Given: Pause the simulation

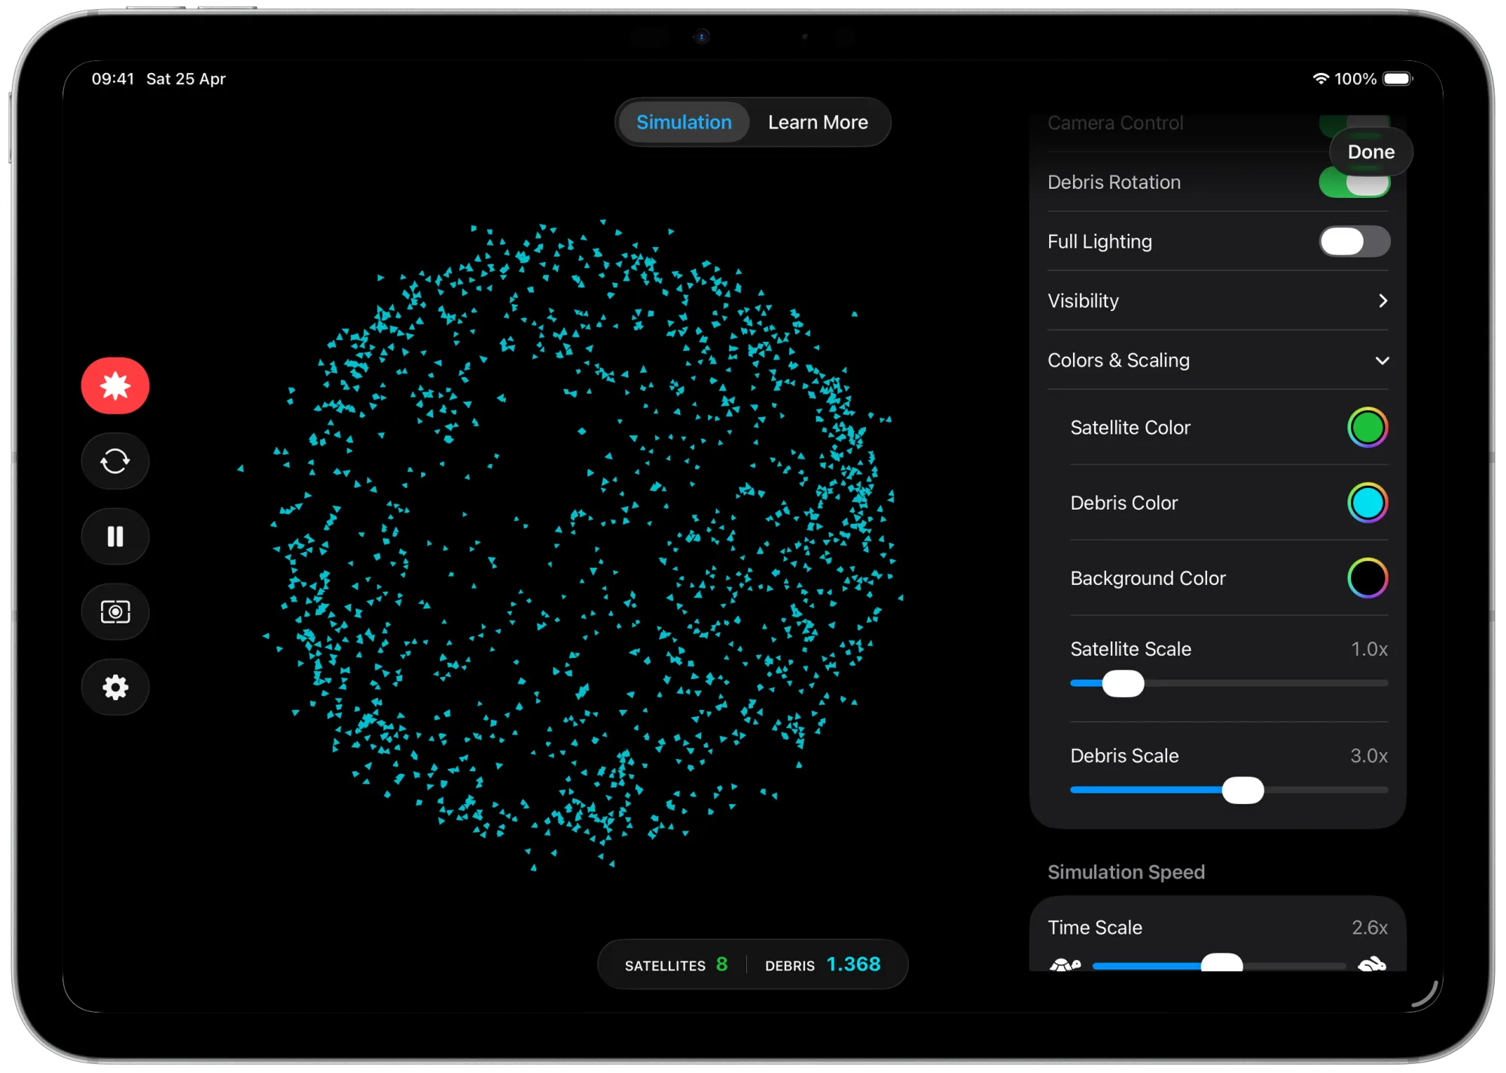Looking at the screenshot, I should (115, 536).
